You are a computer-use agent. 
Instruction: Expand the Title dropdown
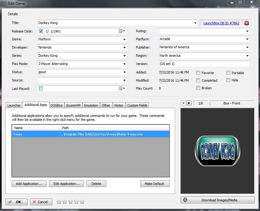195,23
